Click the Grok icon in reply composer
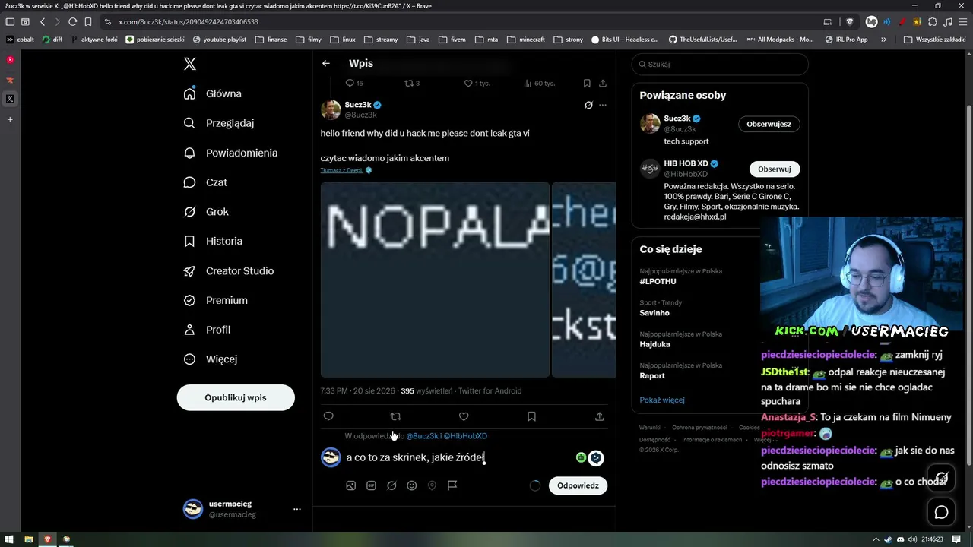The image size is (973, 547). click(391, 485)
